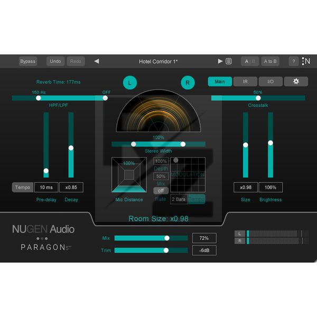This screenshot has height=317, width=317.
Task: Click the Brightness label
Action: coord(271,200)
